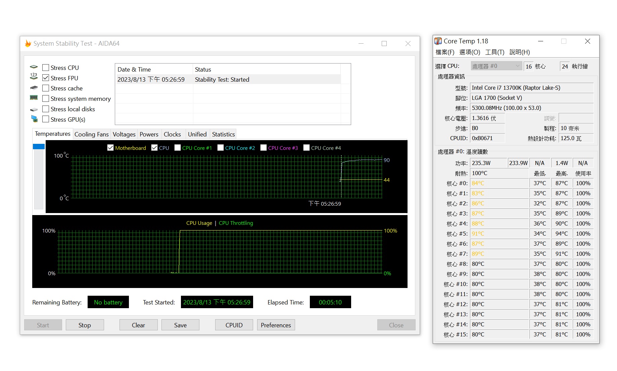The image size is (617, 371).
Task: Click the 核心 #0 temperature 84°C
Action: coord(499,183)
